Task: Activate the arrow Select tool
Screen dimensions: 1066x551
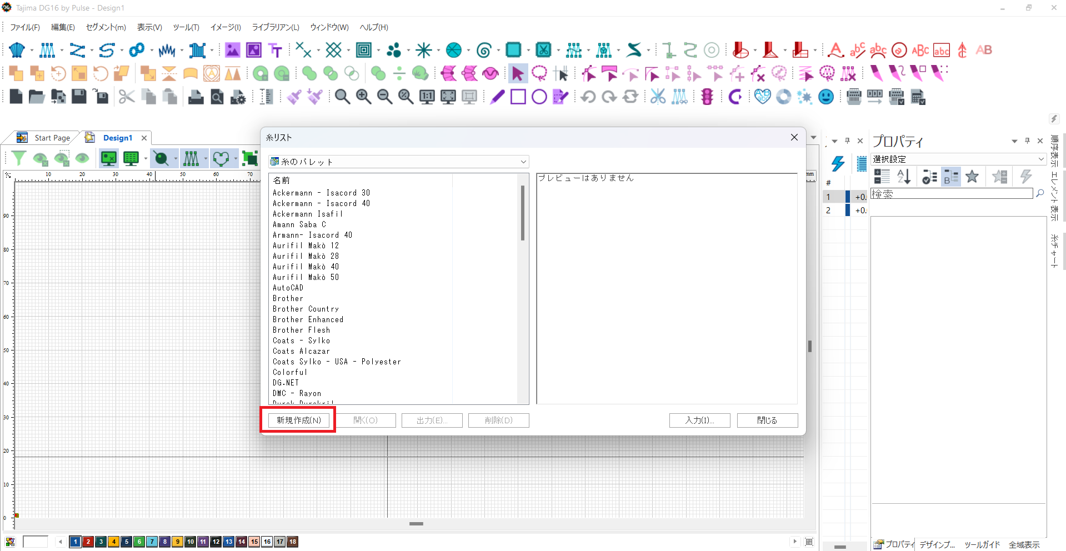Action: 518,73
